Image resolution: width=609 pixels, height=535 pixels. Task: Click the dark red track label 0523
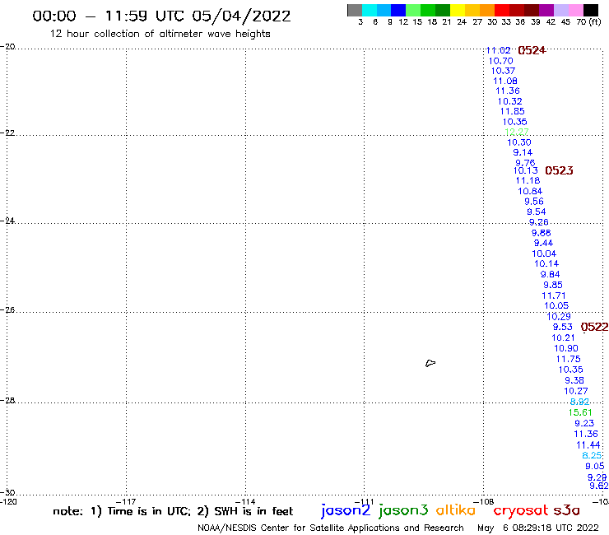[559, 170]
